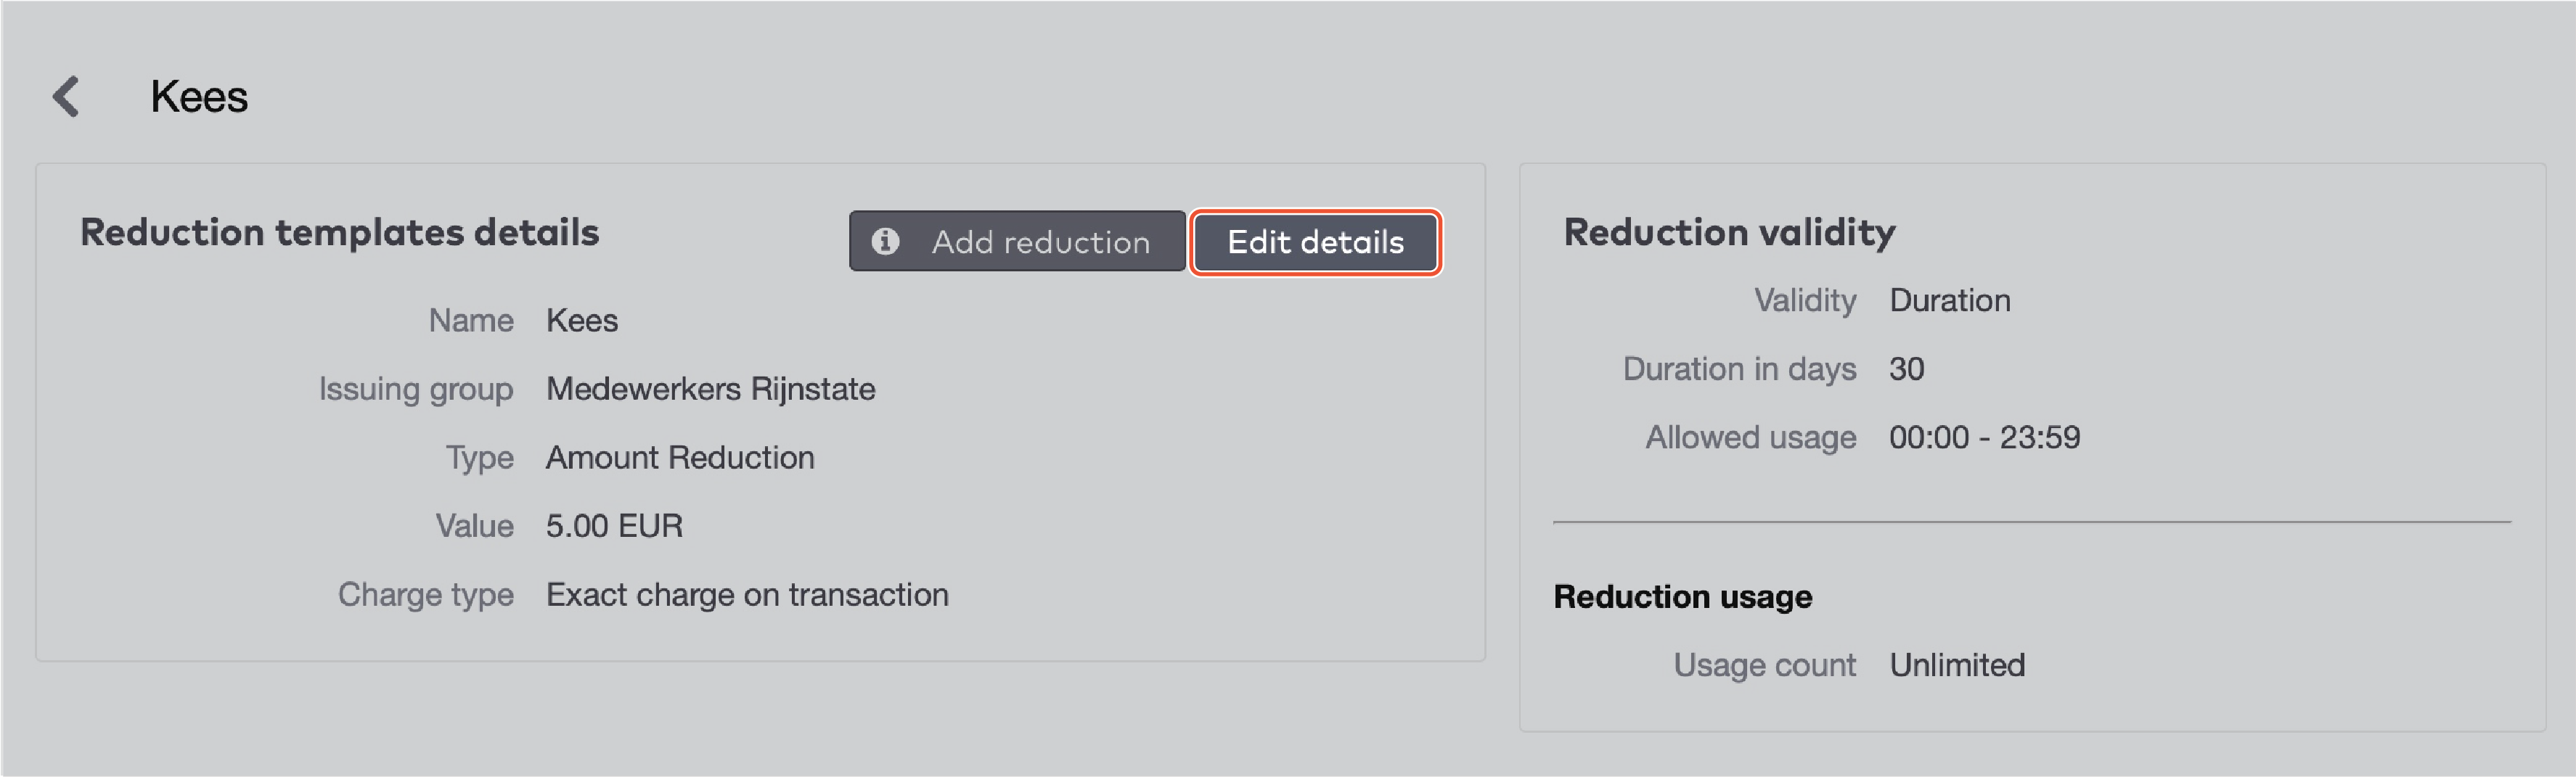2576x777 pixels.
Task: Click the info icon on Add reduction
Action: 886,242
